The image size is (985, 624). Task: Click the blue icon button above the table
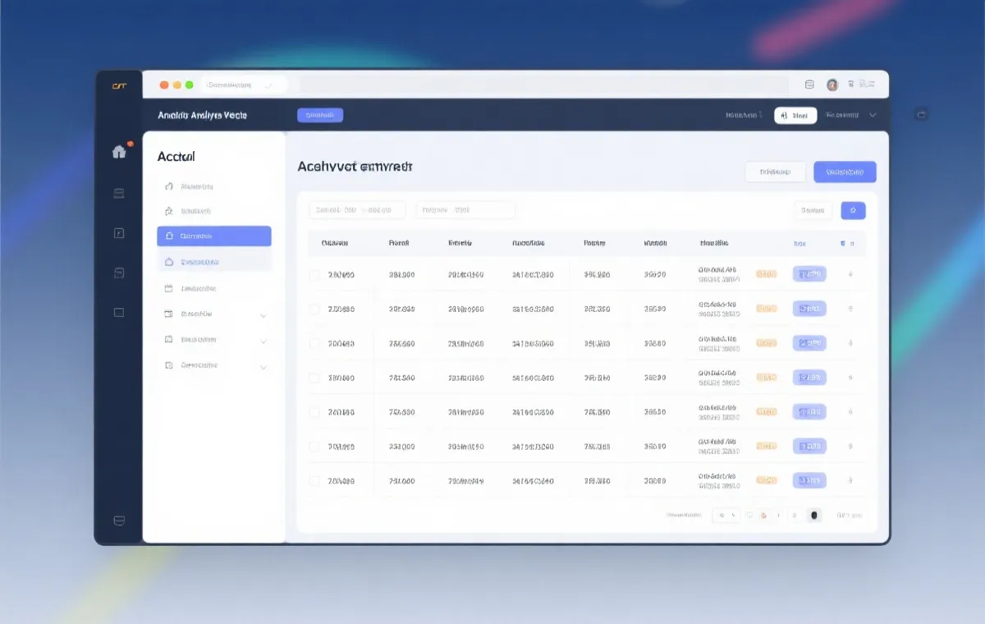pos(853,211)
